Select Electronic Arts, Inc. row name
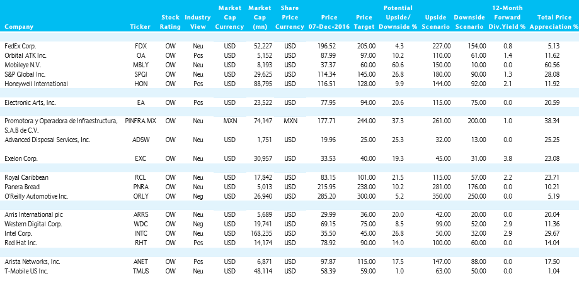 (x=30, y=102)
